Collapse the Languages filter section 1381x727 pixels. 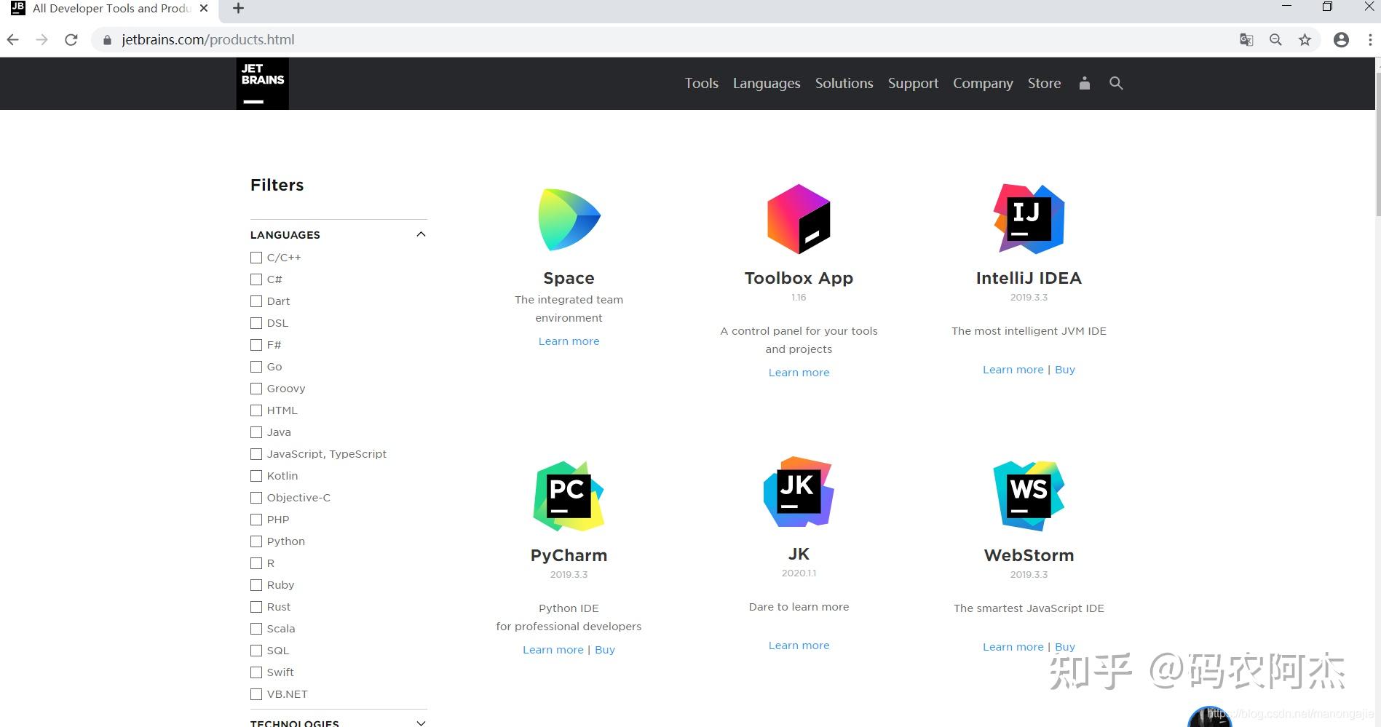(x=421, y=234)
